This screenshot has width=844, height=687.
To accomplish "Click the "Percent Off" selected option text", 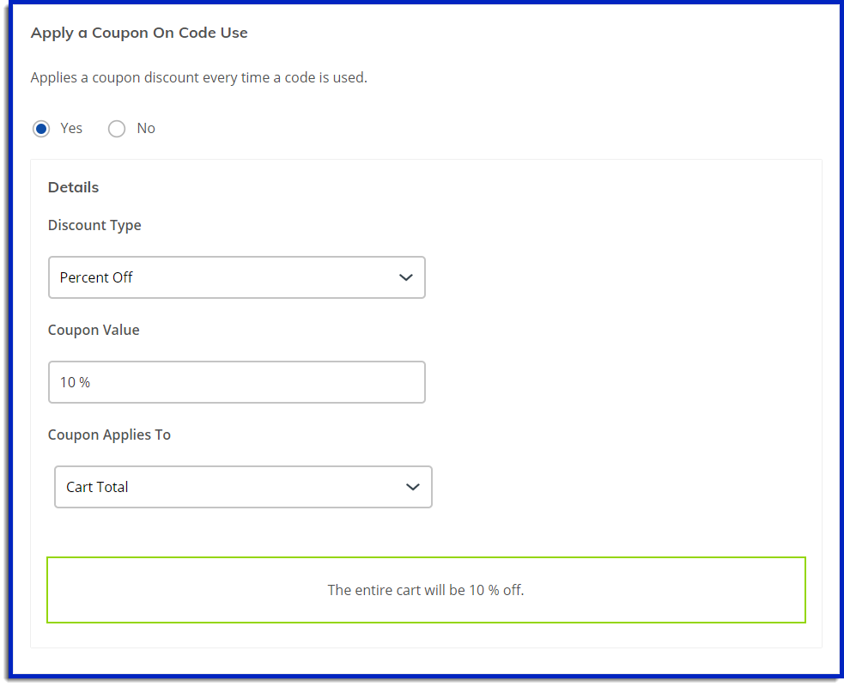I will point(96,277).
